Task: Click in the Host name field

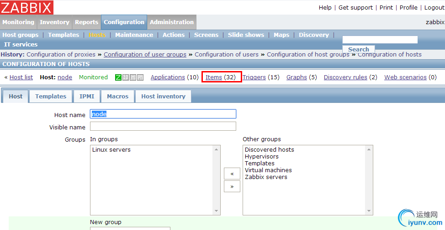Action: 163,114
